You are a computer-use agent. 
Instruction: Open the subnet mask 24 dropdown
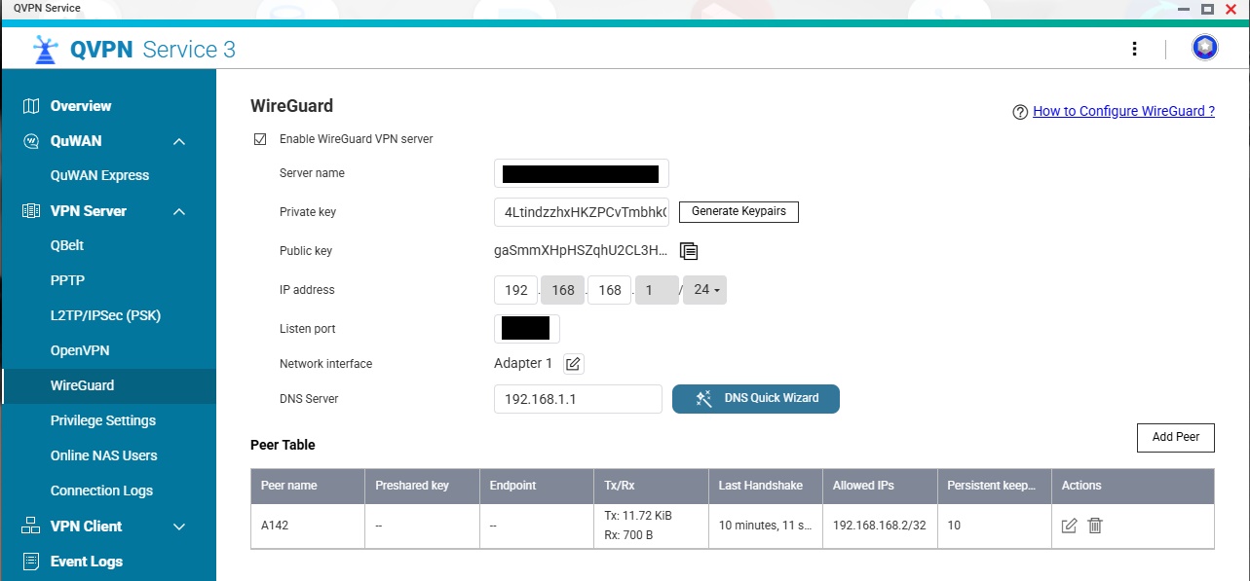coord(704,290)
